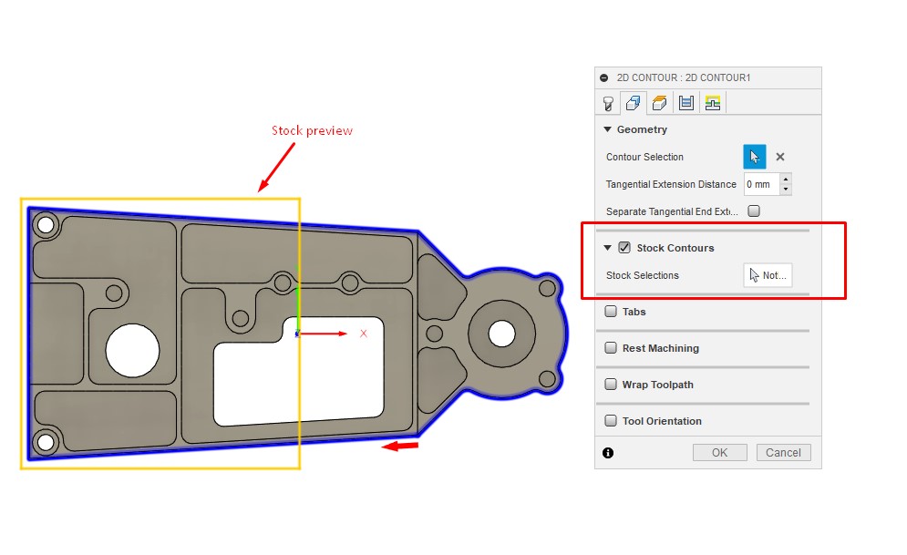This screenshot has width=907, height=555.
Task: Enable the Tabs option
Action: click(x=611, y=311)
